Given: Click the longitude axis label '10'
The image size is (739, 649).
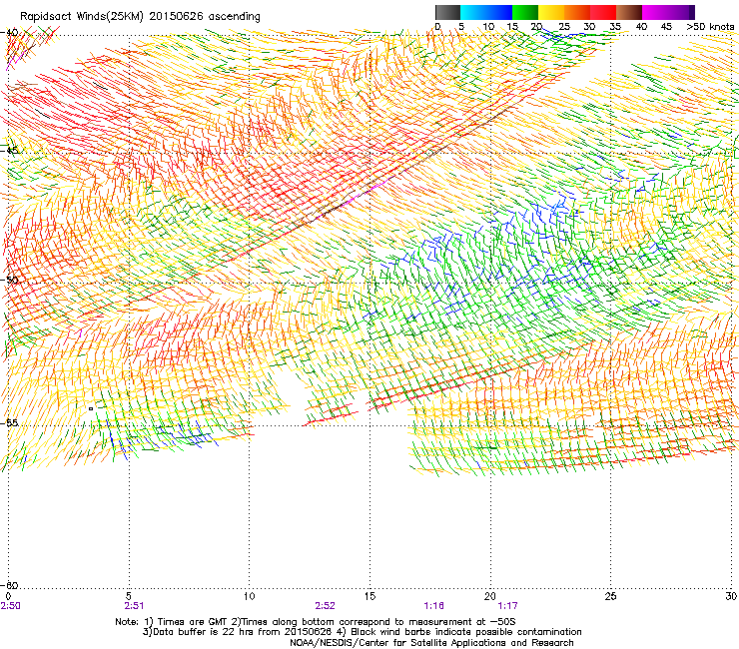Looking at the screenshot, I should (x=250, y=596).
